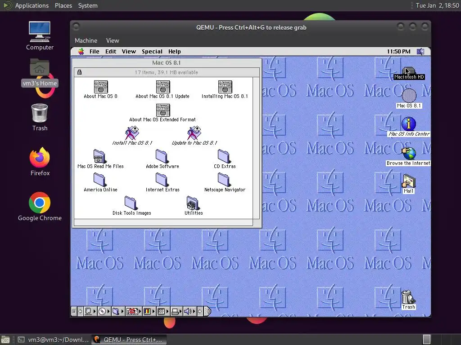461x345 pixels.
Task: Select the Firefox desktop icon
Action: pyautogui.click(x=40, y=162)
